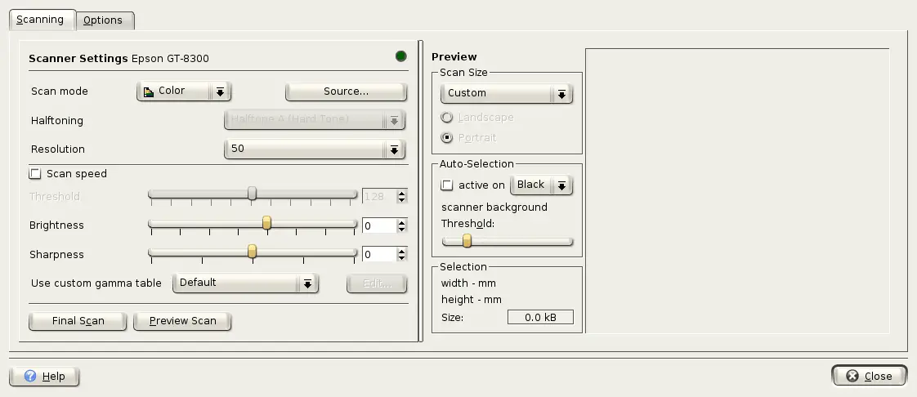The height and width of the screenshot is (397, 917).
Task: Open the Black background color dropdown
Action: pyautogui.click(x=541, y=185)
